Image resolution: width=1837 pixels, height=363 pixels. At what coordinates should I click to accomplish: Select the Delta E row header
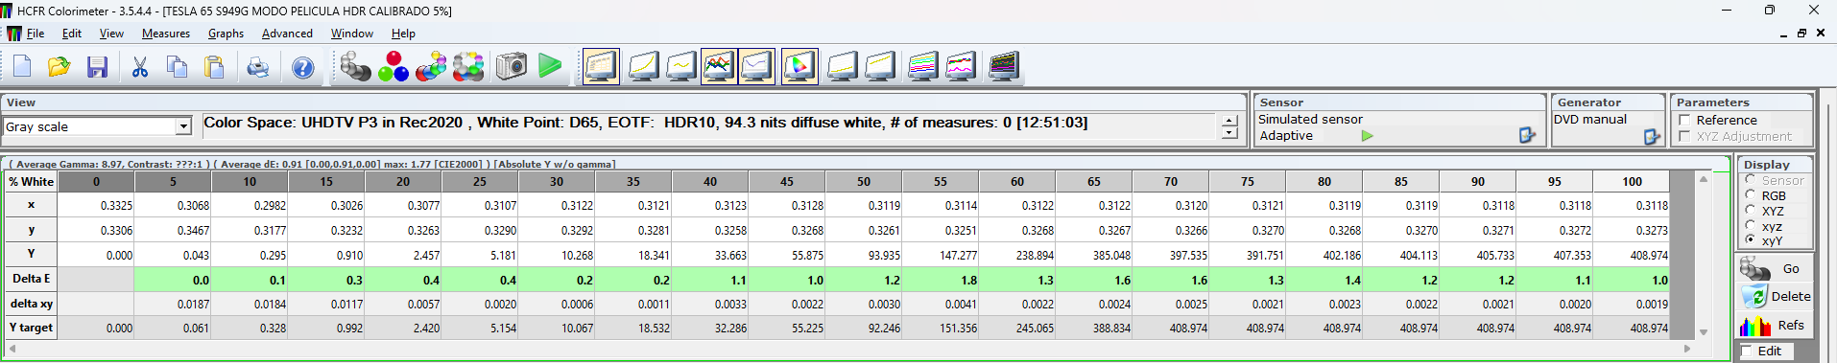31,279
